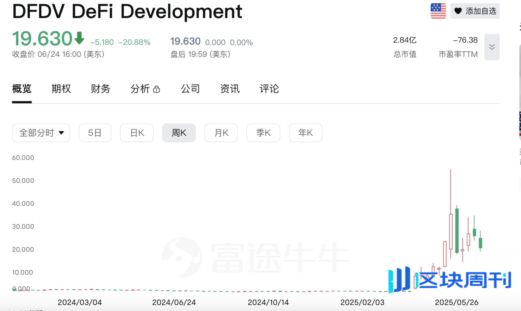
Task: Select the 5日 chart period
Action: pos(95,133)
